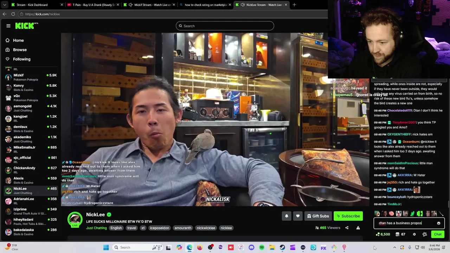Open xQc channel in sidebar

coord(31,98)
